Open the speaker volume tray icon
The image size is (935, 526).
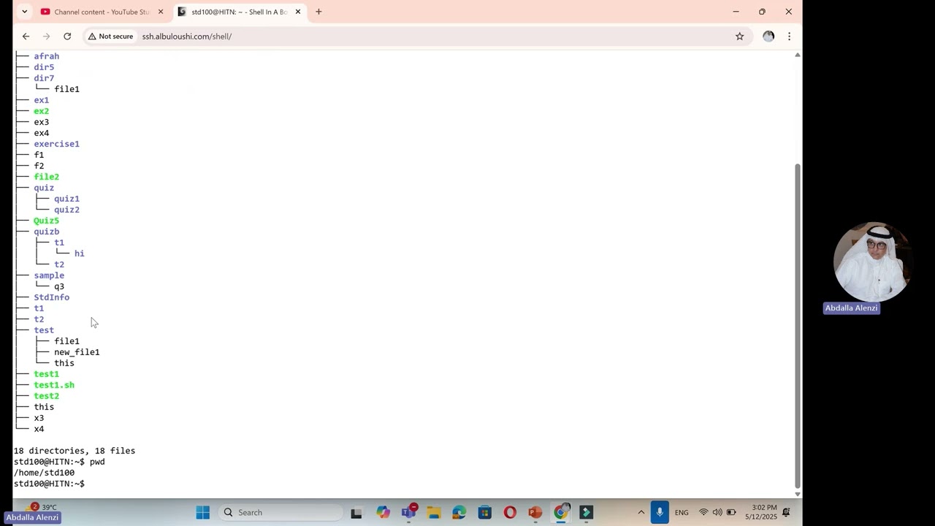click(x=717, y=512)
